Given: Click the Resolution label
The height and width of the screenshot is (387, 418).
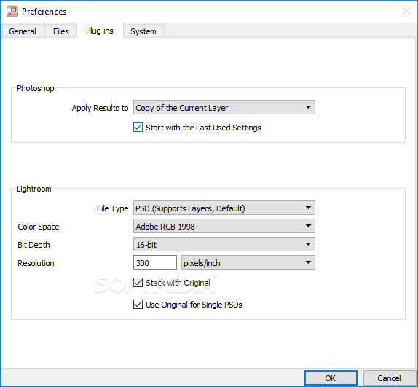Looking at the screenshot, I should (36, 263).
